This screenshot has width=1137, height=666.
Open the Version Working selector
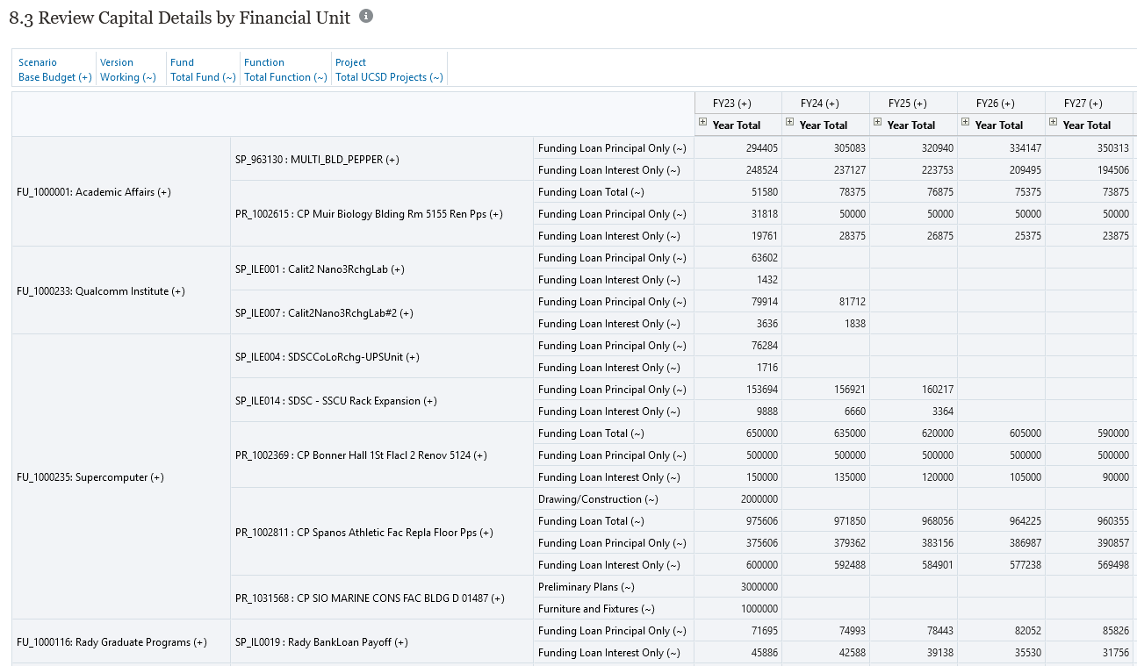pos(128,77)
